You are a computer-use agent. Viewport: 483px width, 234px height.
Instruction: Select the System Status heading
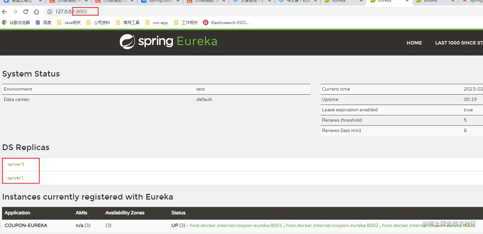tap(31, 74)
